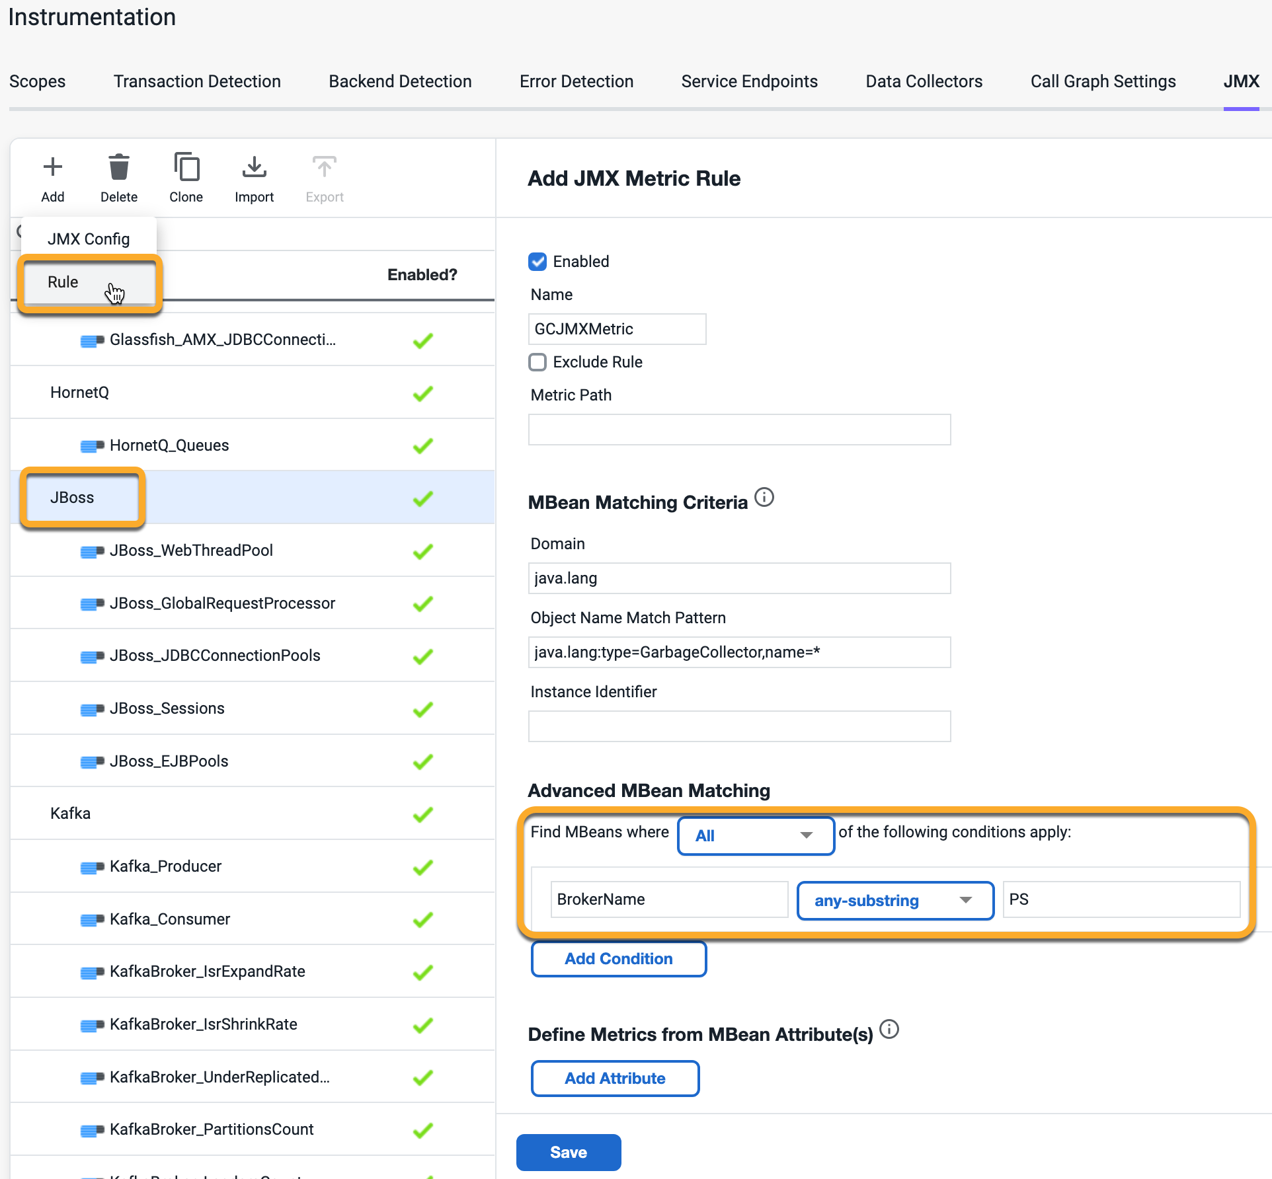Click the enabled checkmark for Kafka_Producer

[423, 867]
